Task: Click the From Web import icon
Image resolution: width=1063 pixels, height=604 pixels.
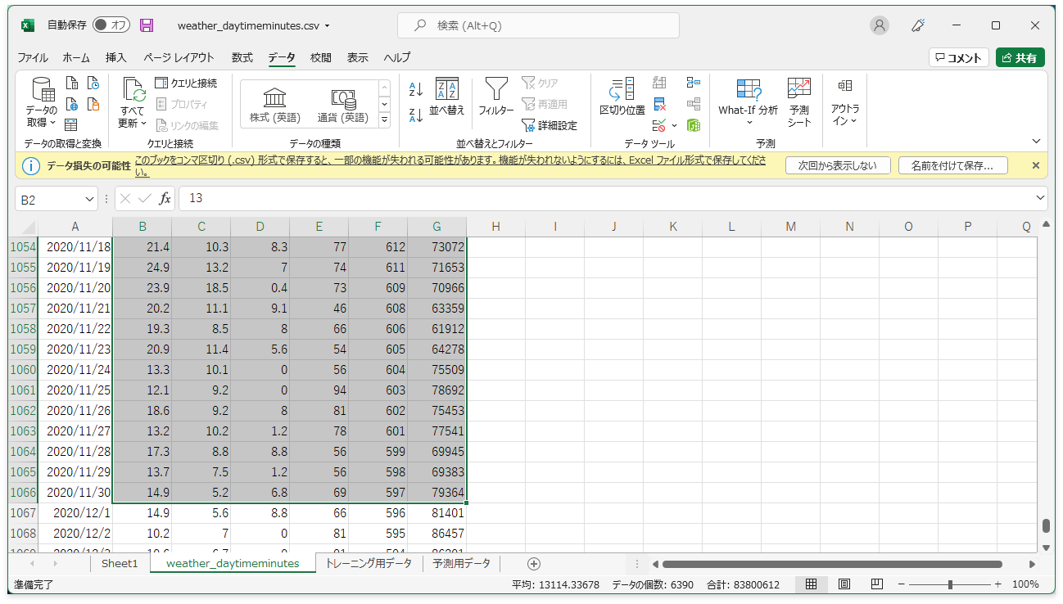Action: [72, 104]
